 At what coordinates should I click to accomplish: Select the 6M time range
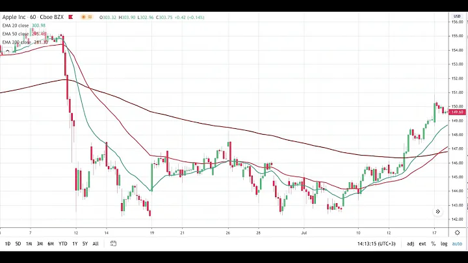51,244
